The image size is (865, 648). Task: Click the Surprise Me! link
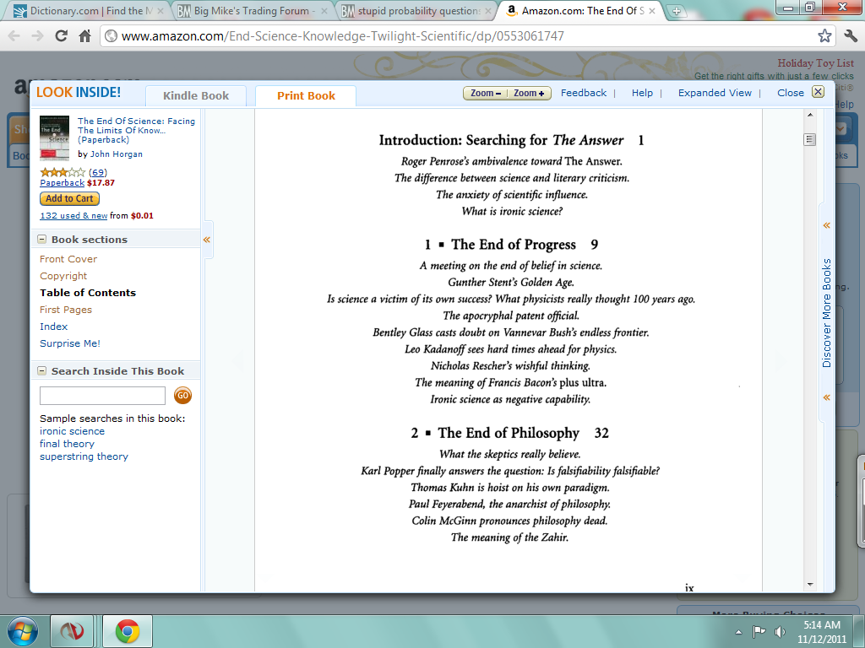tap(70, 343)
